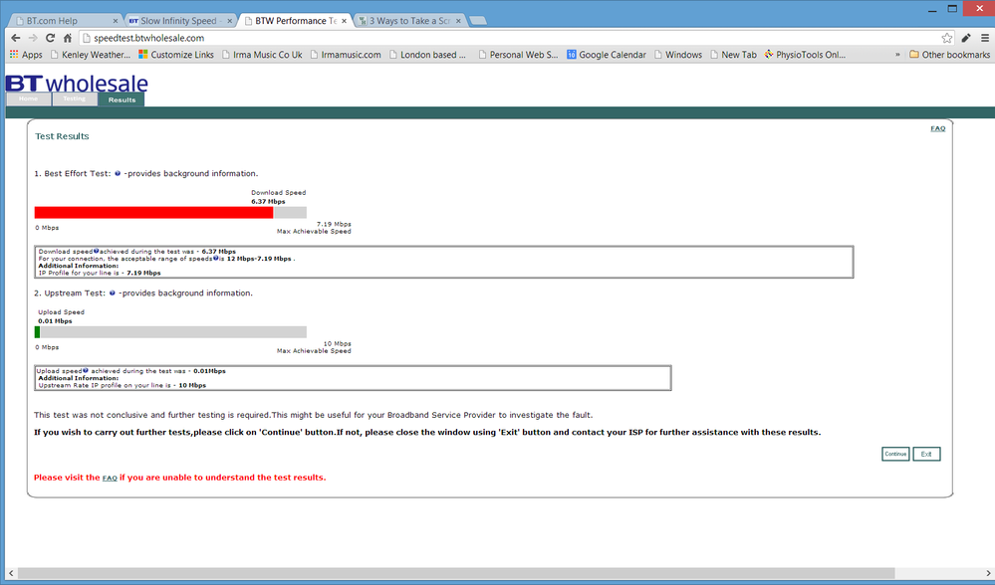Open the browser home page icon
This screenshot has width=995, height=585.
[68, 38]
